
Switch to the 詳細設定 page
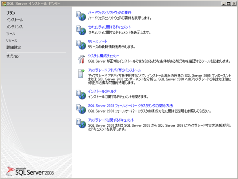pos(13,47)
